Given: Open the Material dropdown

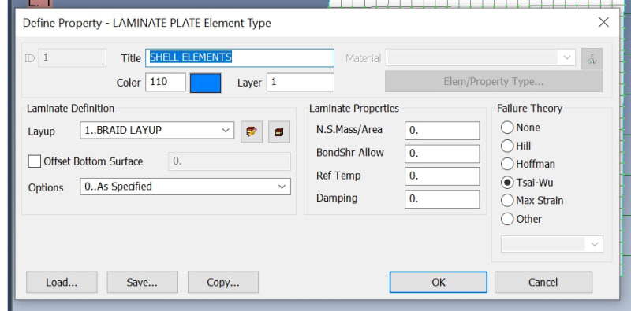Looking at the screenshot, I should (480, 57).
